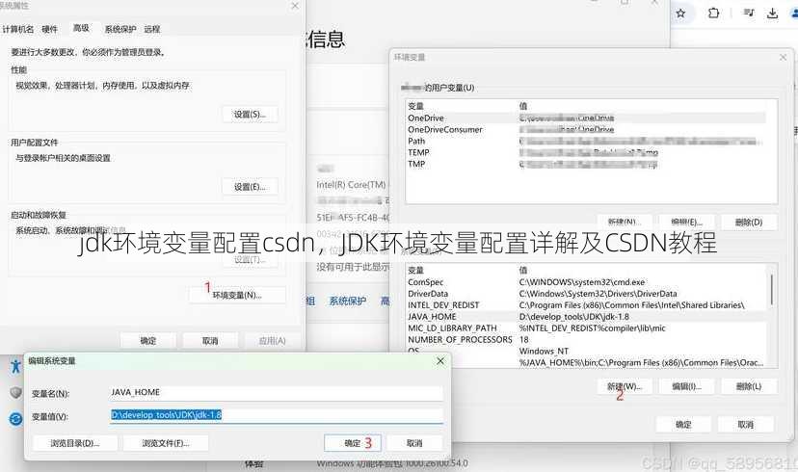Switch to the 远程 tab
Viewport: 798px width, 472px height.
coord(151,29)
